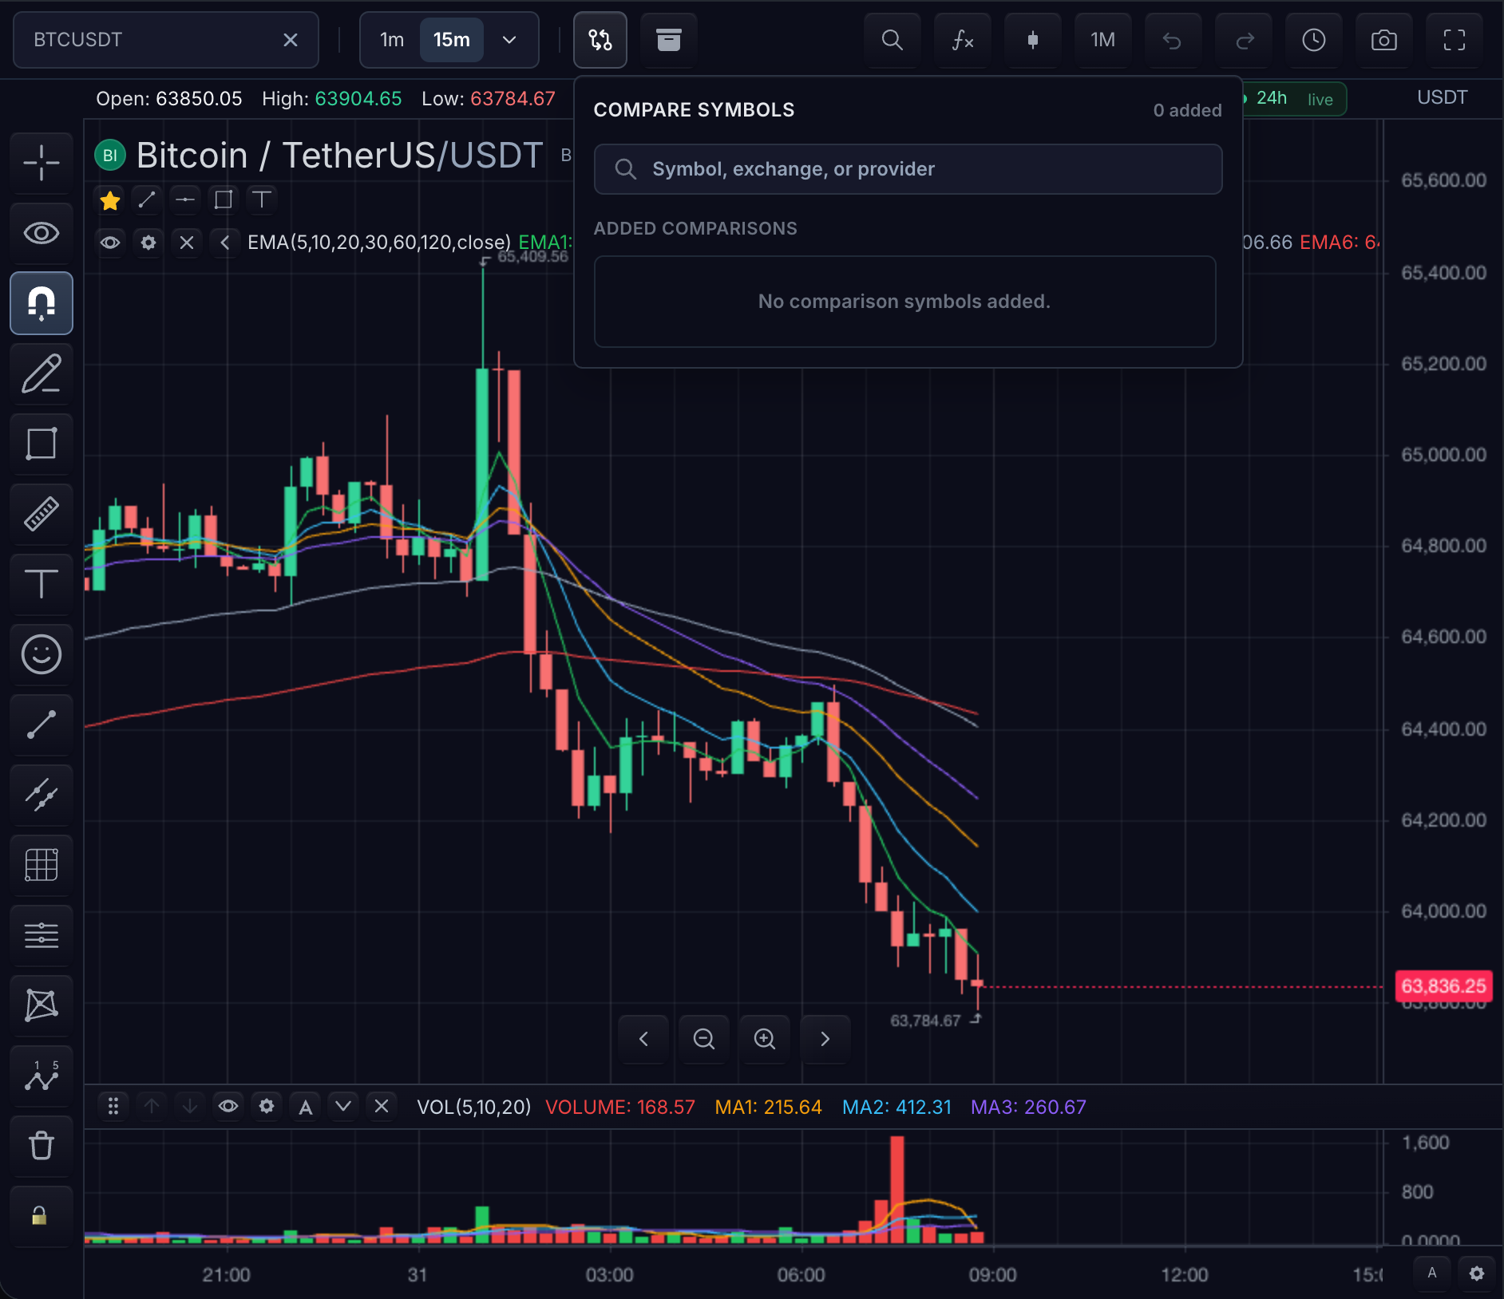
Task: Toggle auto scale A at bottom right
Action: click(x=1432, y=1273)
